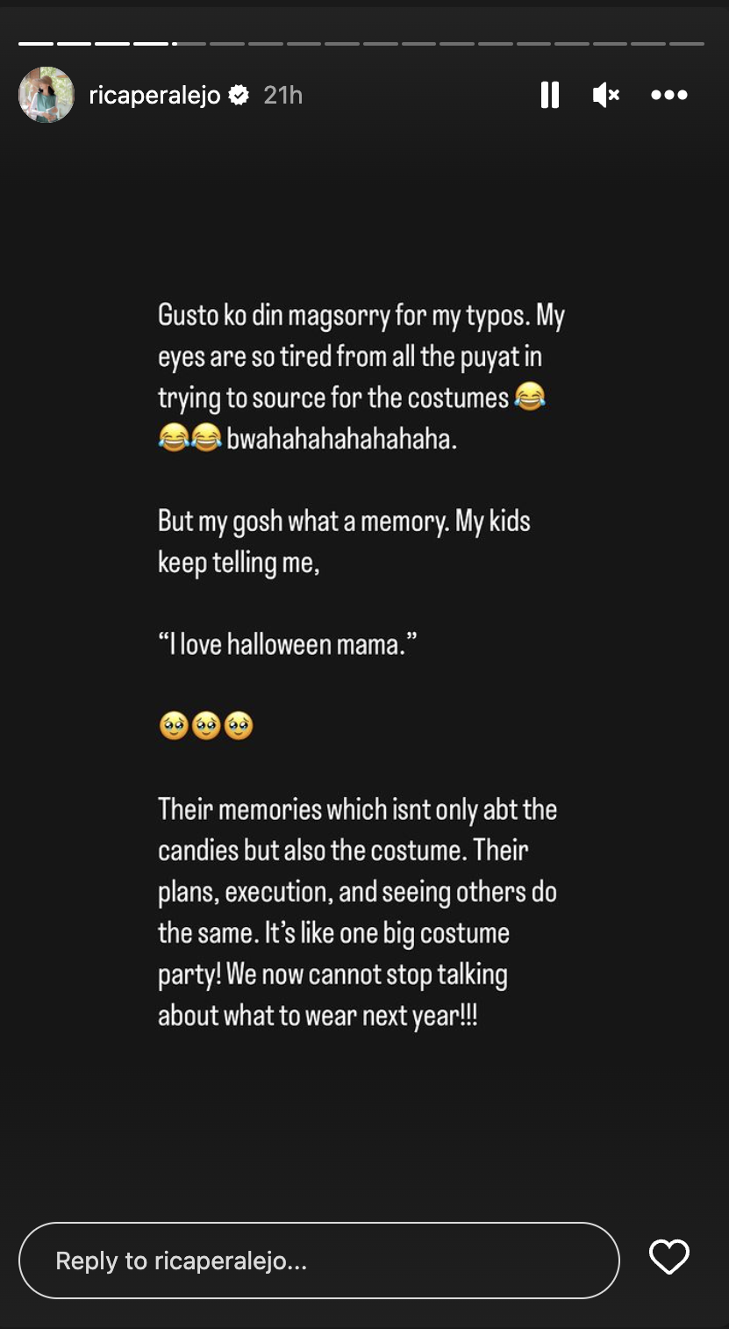Jump to the first story progress segment
729x1329 pixels.
36,43
